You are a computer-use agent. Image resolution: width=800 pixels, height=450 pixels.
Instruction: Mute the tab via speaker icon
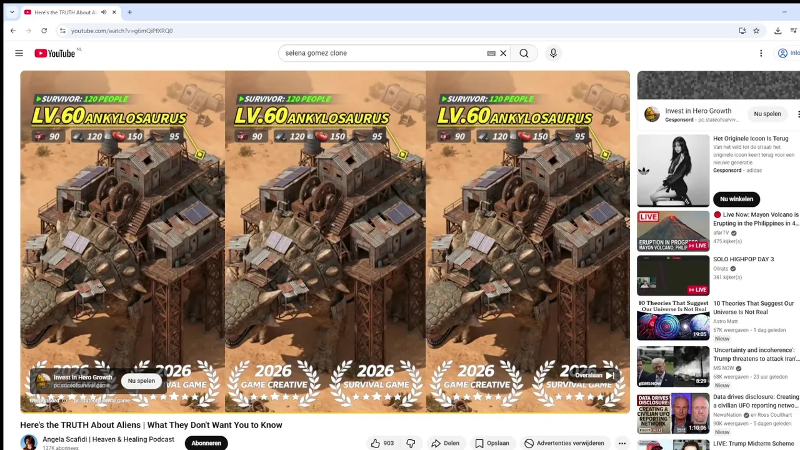pyautogui.click(x=104, y=12)
